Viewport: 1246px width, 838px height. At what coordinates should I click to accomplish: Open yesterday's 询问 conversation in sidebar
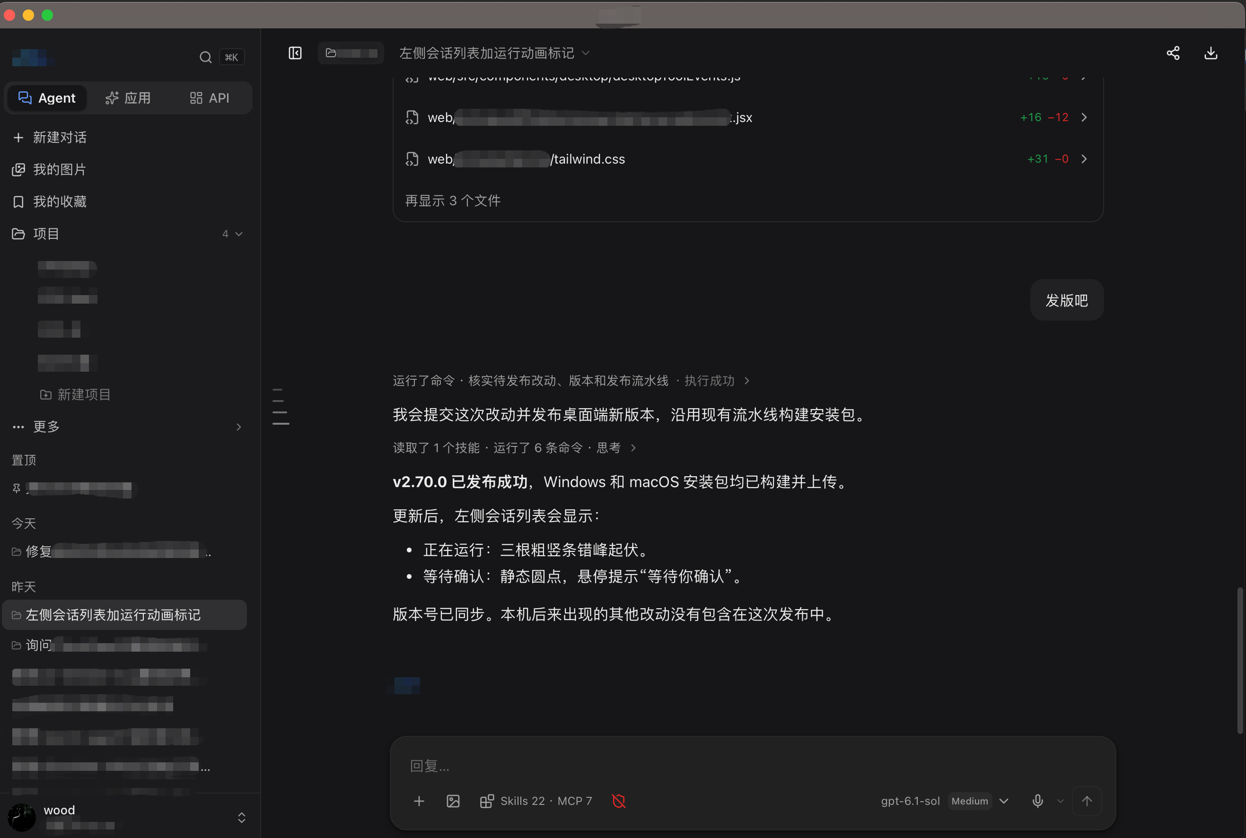(124, 645)
